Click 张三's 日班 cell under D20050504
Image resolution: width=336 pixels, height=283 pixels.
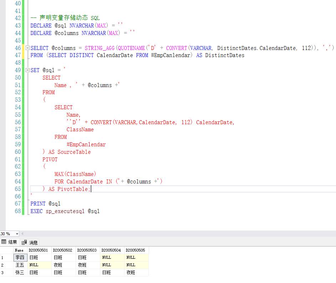coord(112,273)
